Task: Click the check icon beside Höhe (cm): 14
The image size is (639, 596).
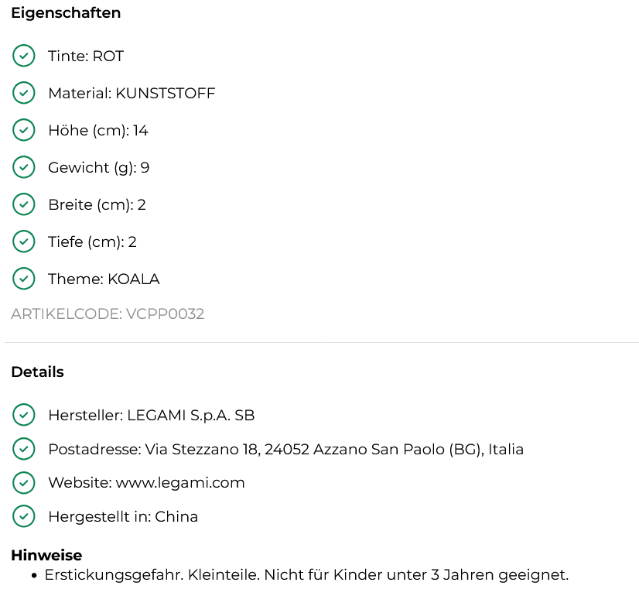Action: 24,129
